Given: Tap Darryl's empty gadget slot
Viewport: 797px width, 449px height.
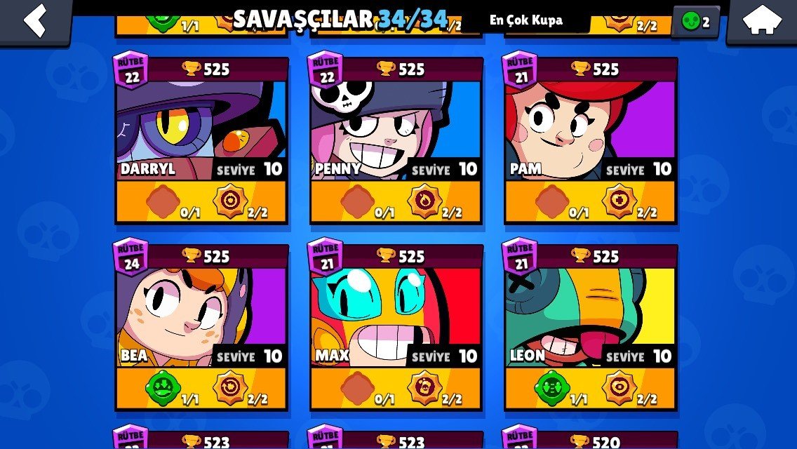Looking at the screenshot, I should 163,201.
